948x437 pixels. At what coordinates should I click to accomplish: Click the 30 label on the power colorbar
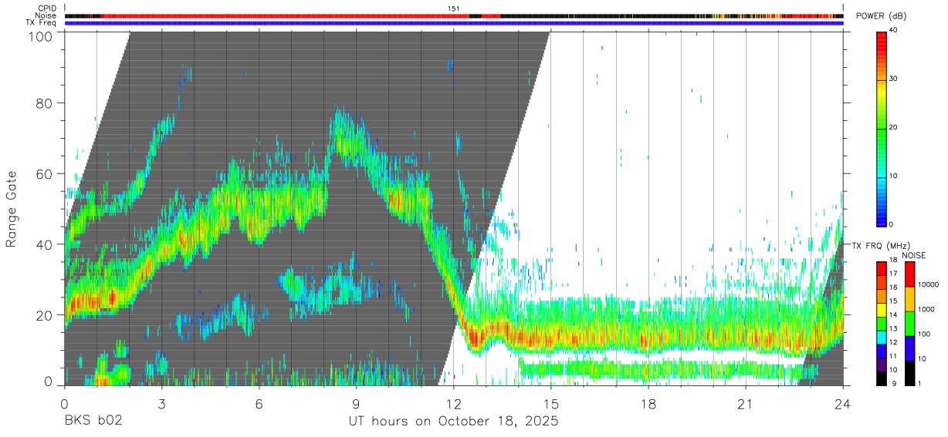pos(895,79)
